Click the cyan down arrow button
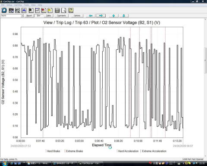The image size is (207, 166). tap(124, 16)
